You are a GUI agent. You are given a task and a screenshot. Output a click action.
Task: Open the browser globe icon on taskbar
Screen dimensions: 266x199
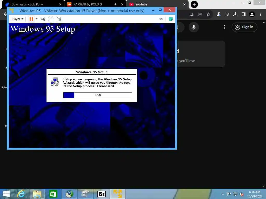click(x=69, y=194)
